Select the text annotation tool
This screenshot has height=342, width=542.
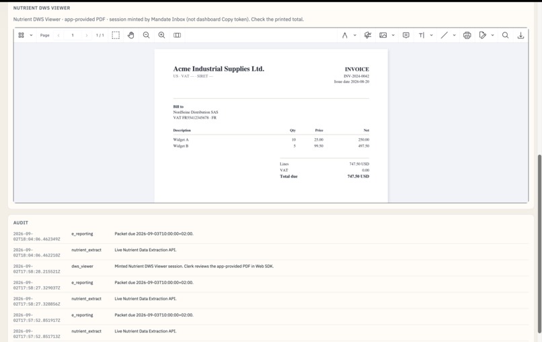(x=422, y=35)
